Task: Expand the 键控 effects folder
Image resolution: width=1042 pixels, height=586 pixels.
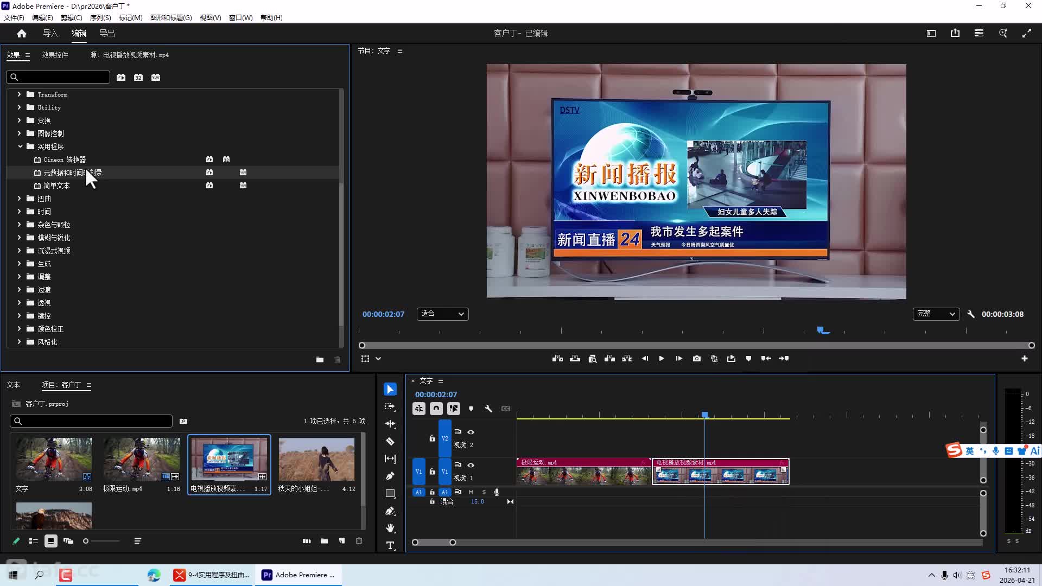Action: (x=20, y=315)
